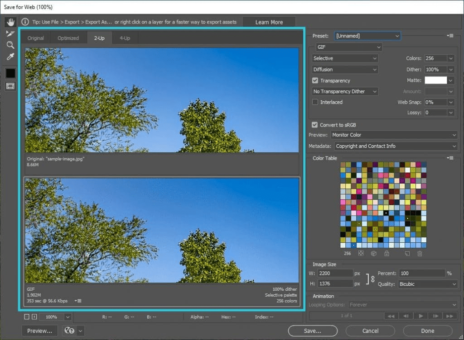
Task: Select the Eyedropper tool
Action: (x=10, y=57)
